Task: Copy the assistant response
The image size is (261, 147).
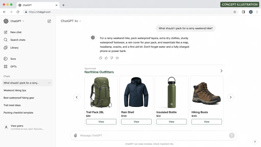Action: click(100, 58)
